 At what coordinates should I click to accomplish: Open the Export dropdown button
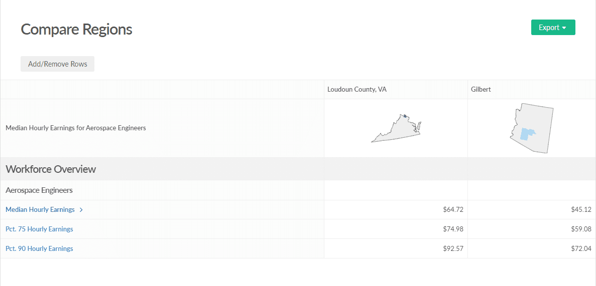(553, 28)
